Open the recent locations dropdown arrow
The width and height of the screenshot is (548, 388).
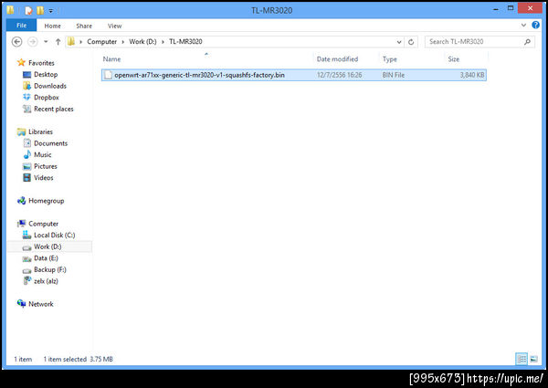click(46, 42)
